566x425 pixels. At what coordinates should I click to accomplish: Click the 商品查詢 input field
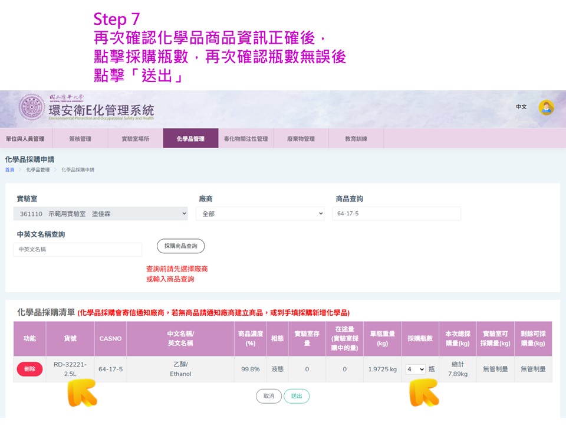396,214
